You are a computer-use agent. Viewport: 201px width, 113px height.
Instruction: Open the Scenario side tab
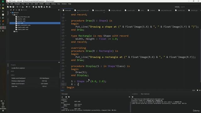[8, 21]
